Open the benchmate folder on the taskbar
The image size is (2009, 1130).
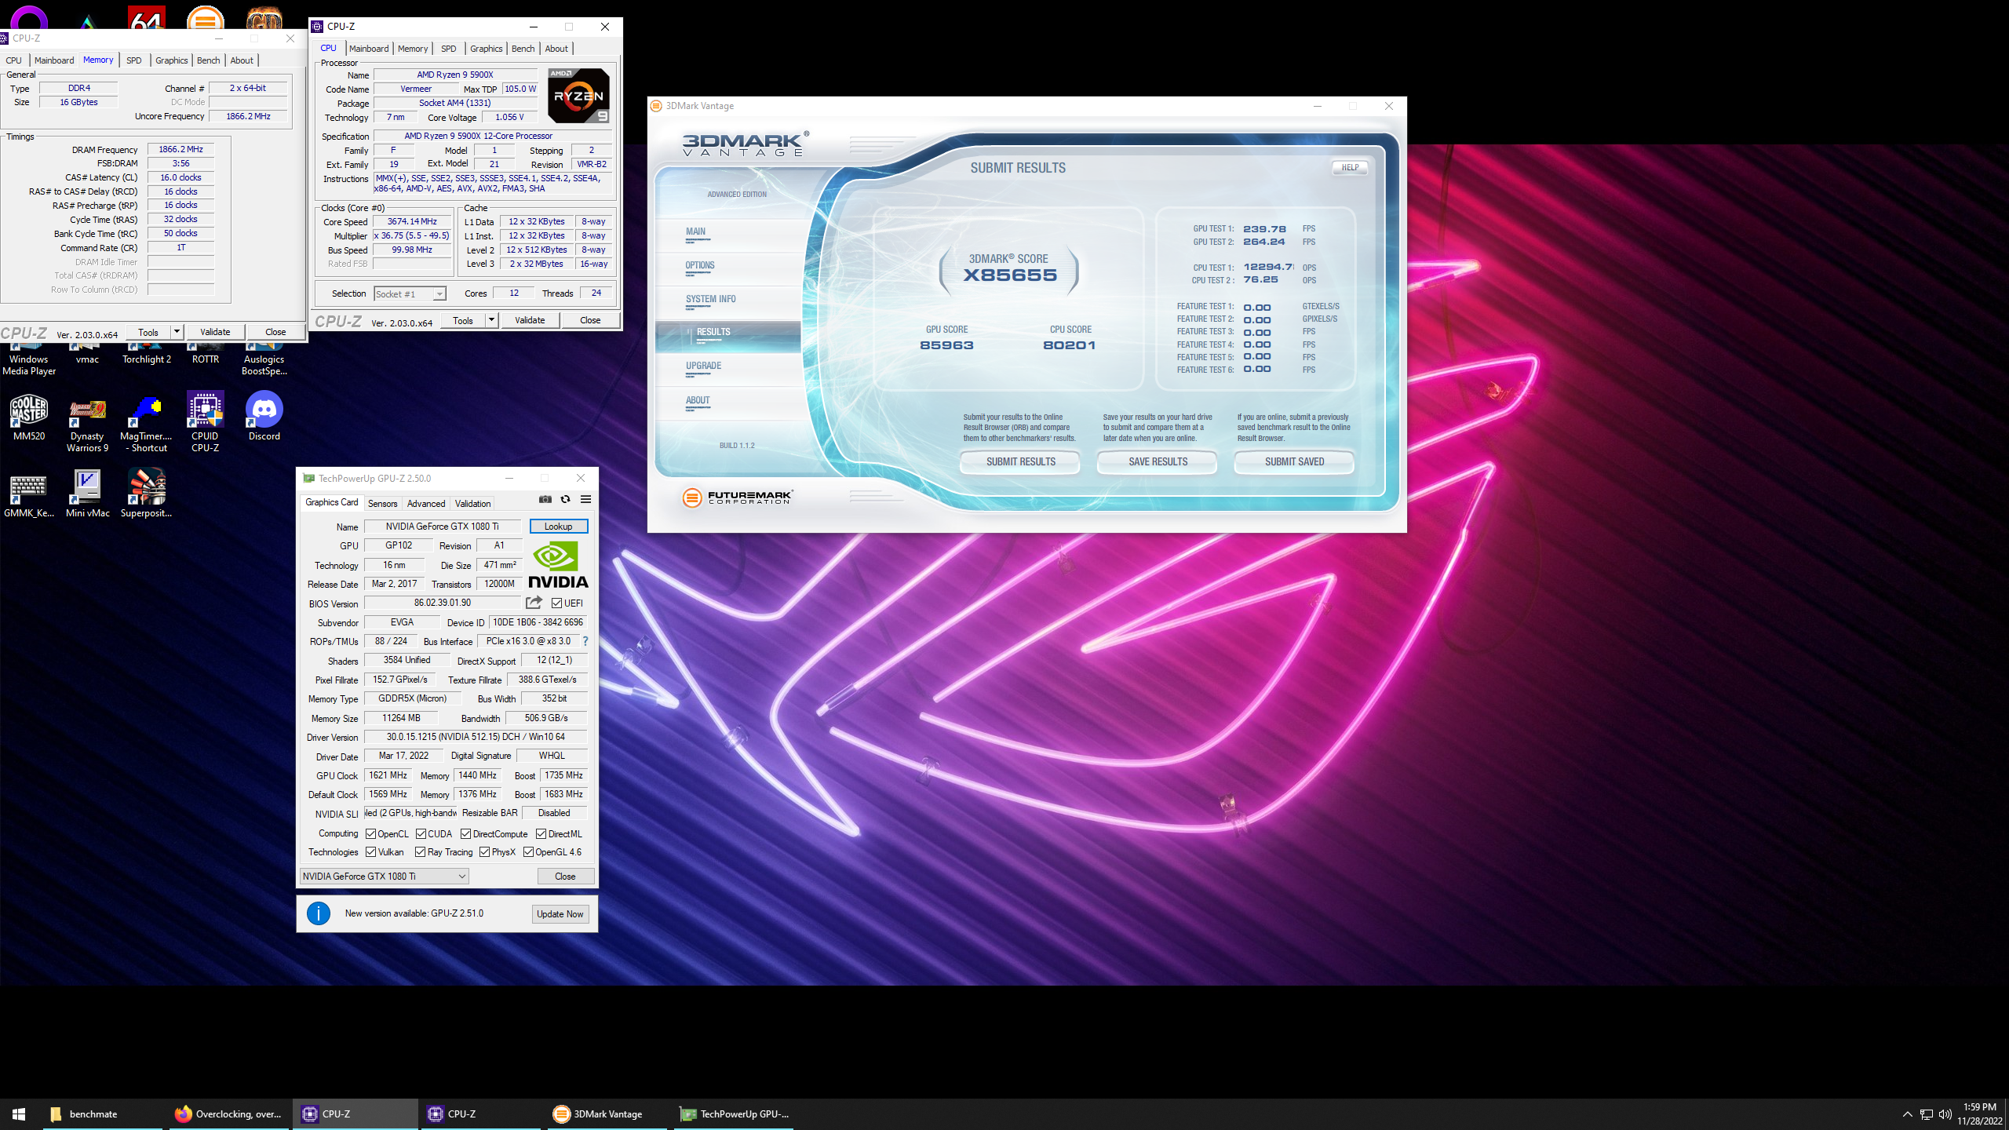[x=102, y=1114]
